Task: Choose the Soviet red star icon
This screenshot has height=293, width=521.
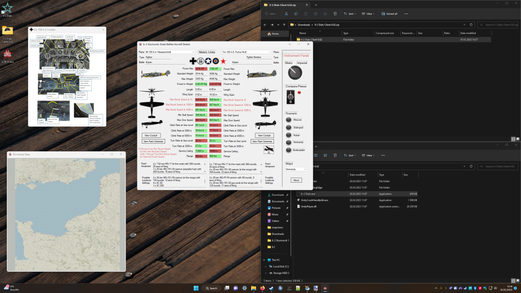Action: 224,61
